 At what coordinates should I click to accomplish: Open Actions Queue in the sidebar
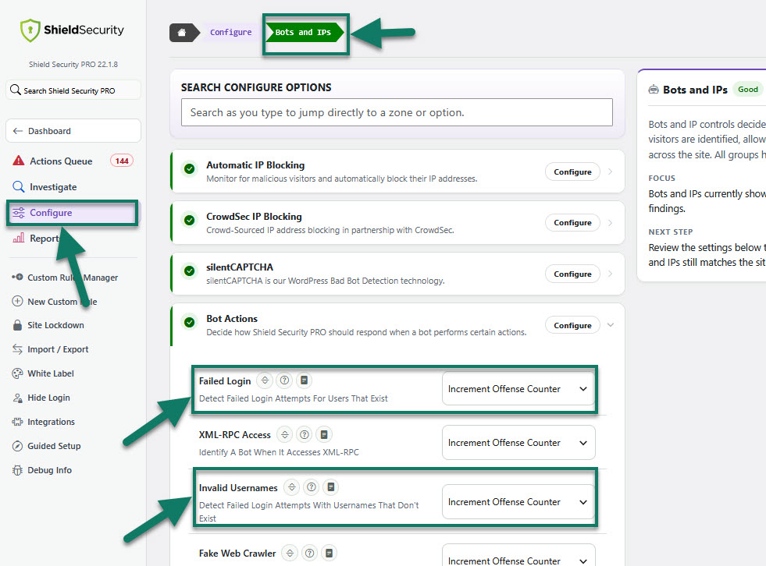73,161
